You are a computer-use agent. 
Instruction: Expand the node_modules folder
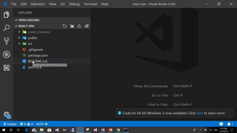click(19, 32)
